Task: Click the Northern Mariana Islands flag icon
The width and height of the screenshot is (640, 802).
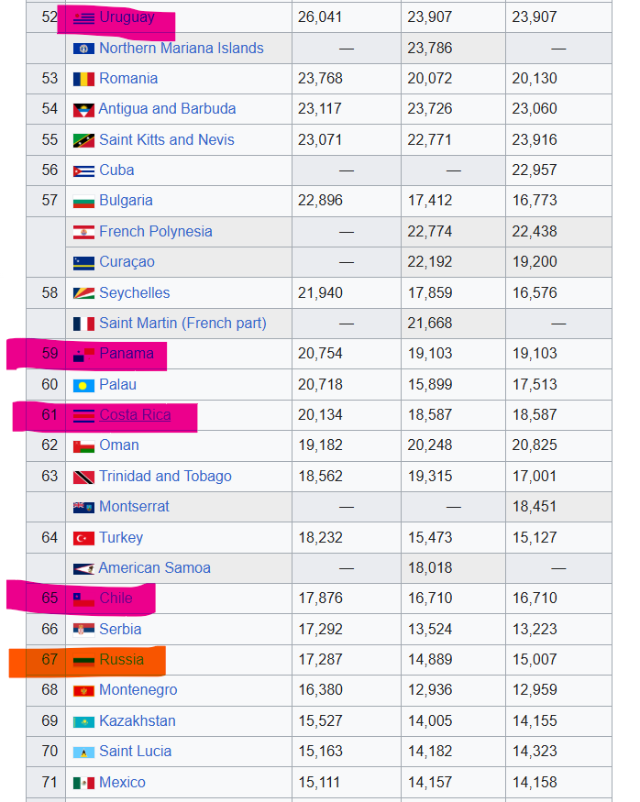Action: (83, 49)
